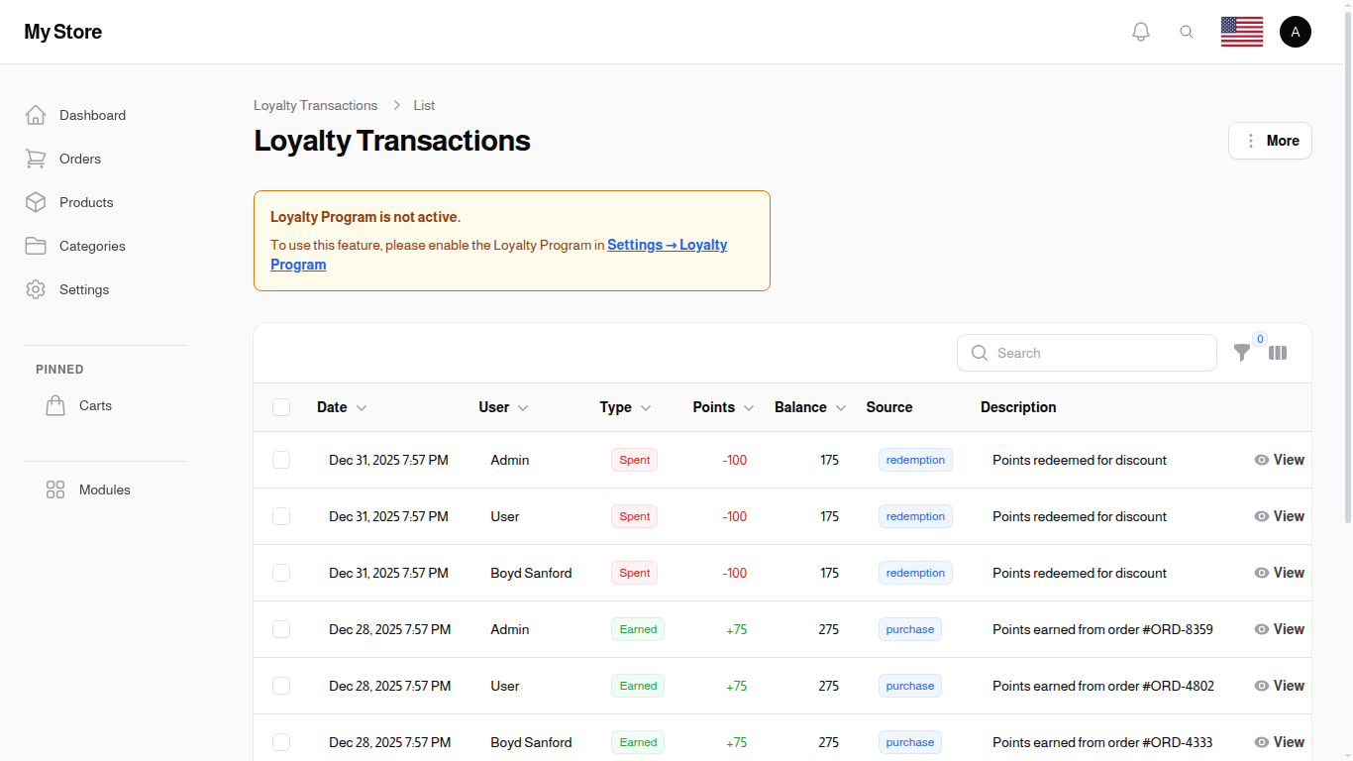The height and width of the screenshot is (761, 1353).
Task: Click the More button
Action: (1270, 140)
